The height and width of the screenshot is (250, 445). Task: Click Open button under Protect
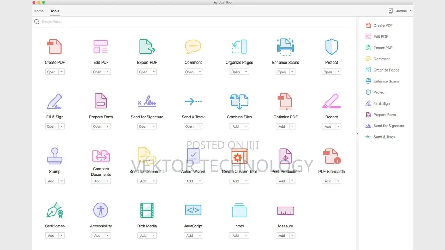328,72
